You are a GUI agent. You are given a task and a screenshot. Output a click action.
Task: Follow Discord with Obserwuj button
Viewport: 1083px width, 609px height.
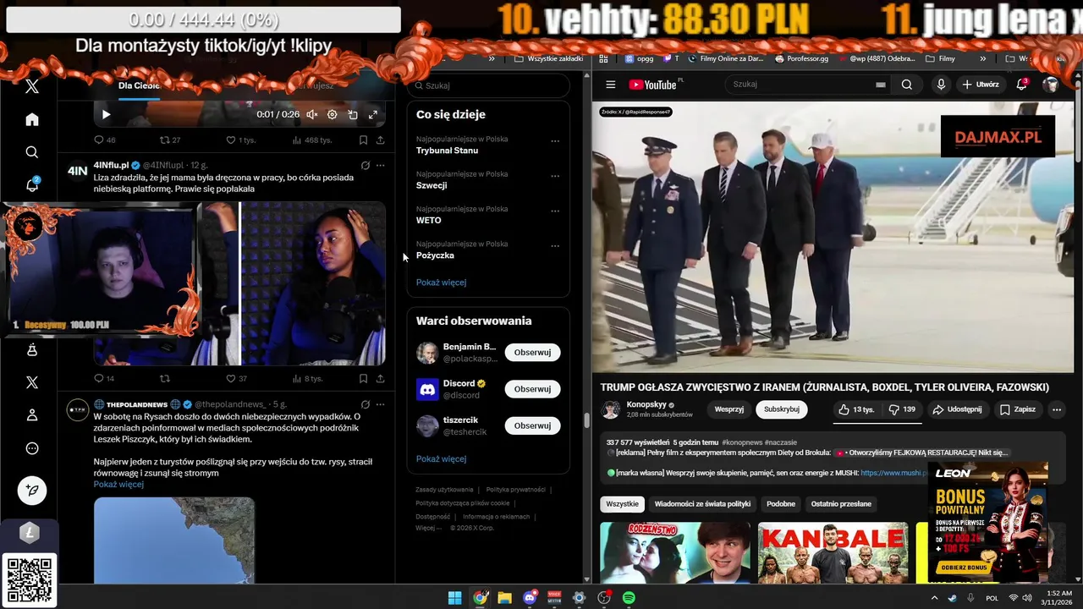pos(532,389)
